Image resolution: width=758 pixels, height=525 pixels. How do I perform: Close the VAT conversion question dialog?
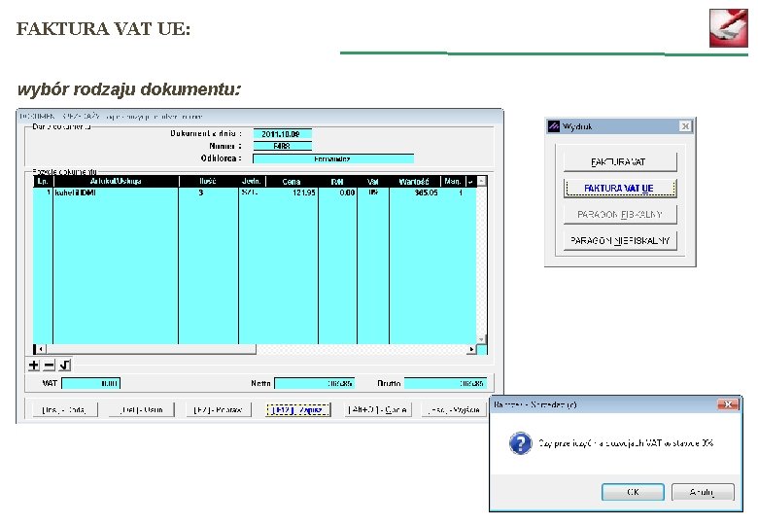pos(728,404)
